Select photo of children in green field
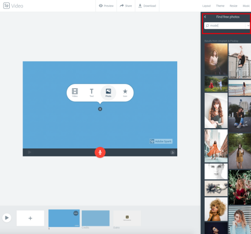The height and width of the screenshot is (234, 251). [x=216, y=84]
